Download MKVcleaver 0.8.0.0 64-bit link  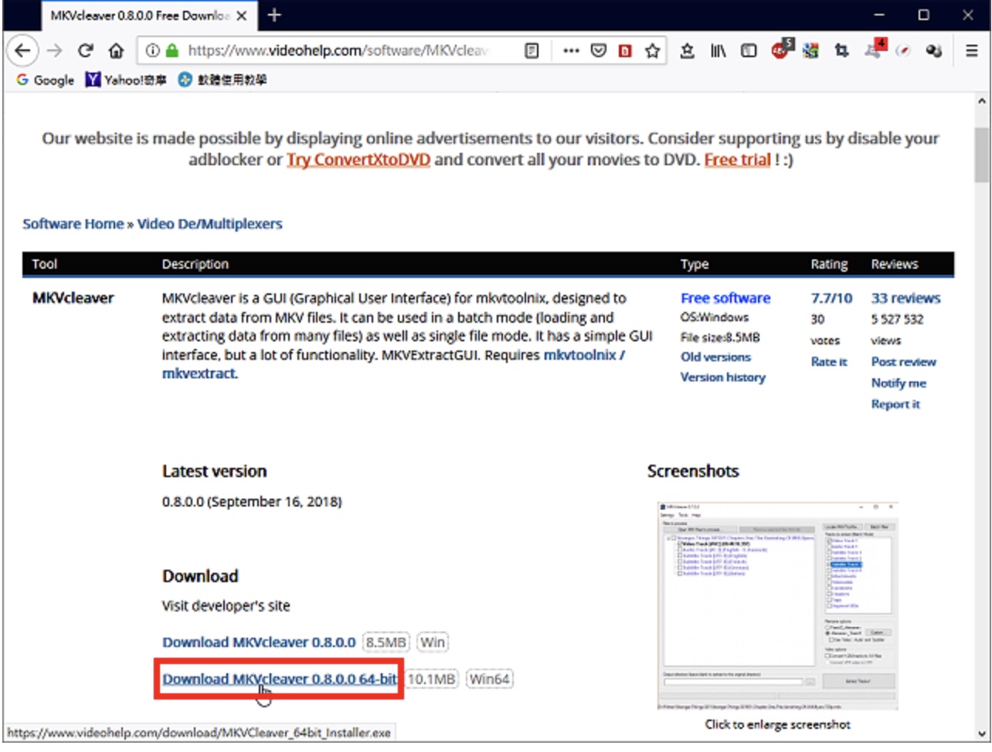[x=280, y=679]
